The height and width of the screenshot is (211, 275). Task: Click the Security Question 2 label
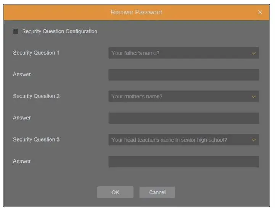tap(36, 96)
